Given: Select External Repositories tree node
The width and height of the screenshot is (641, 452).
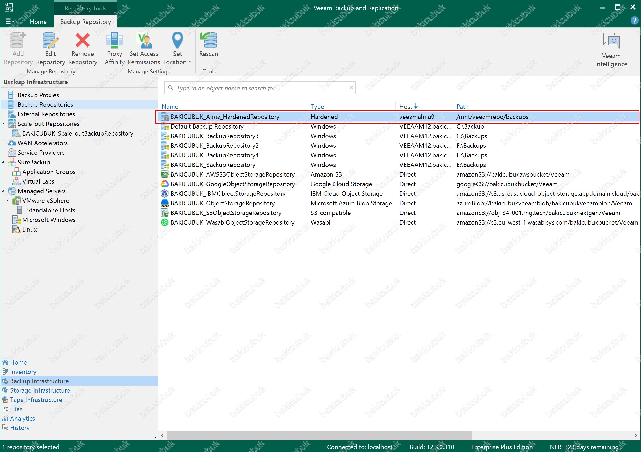Looking at the screenshot, I should (46, 114).
